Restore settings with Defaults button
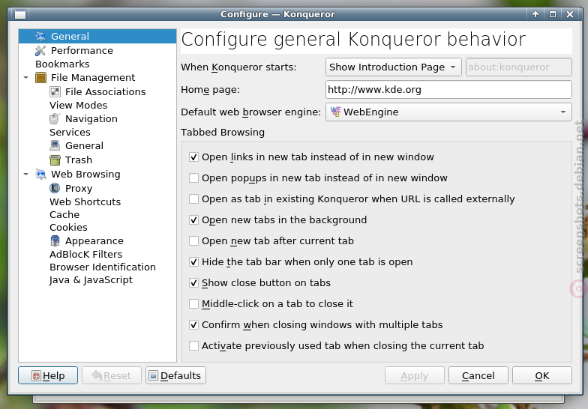The height and width of the screenshot is (409, 588). (x=175, y=375)
